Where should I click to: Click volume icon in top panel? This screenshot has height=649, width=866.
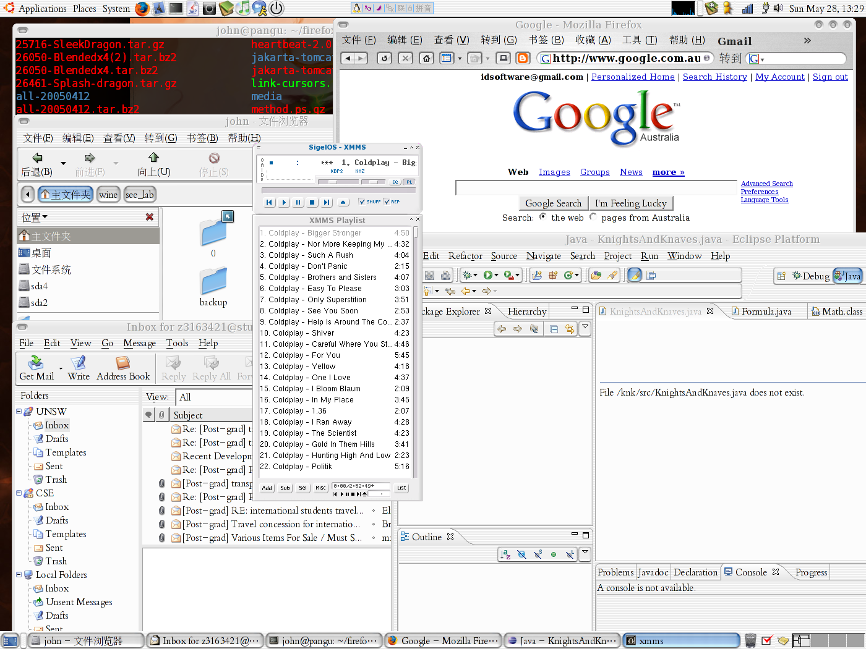point(779,8)
